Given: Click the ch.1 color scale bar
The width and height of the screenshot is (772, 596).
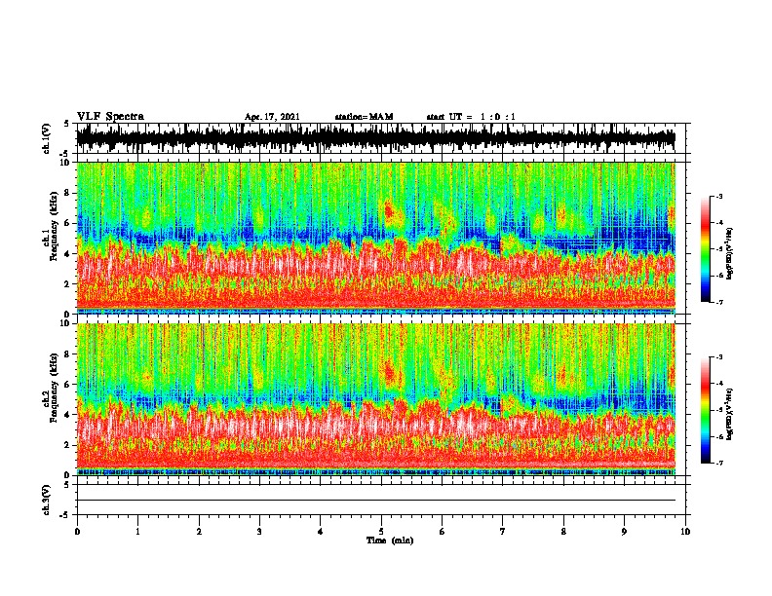Looking at the screenshot, I should [706, 249].
